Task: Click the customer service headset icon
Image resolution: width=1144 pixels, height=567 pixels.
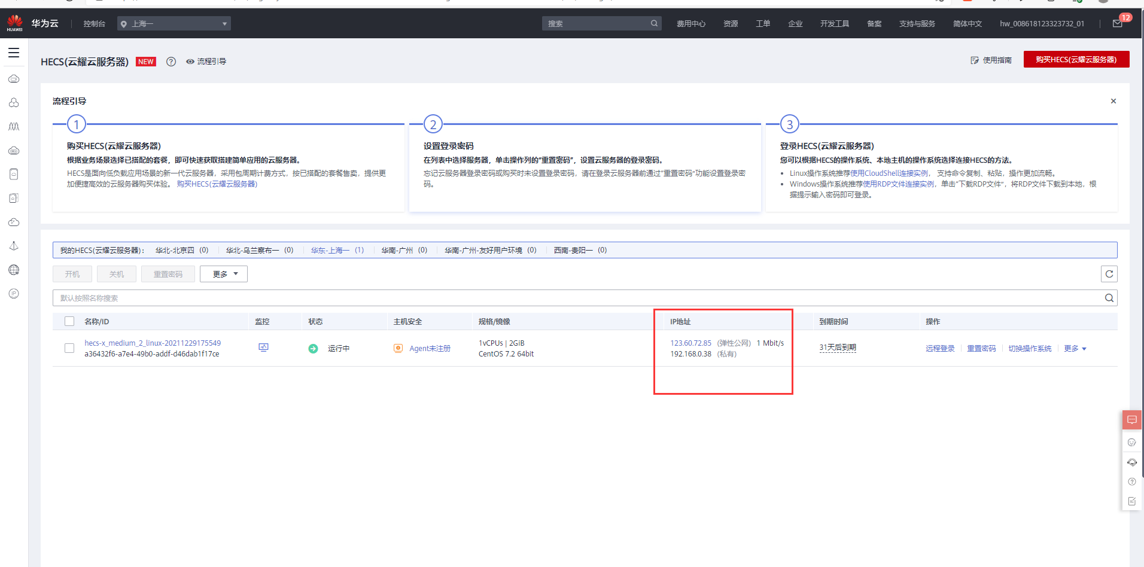Action: [x=1132, y=462]
